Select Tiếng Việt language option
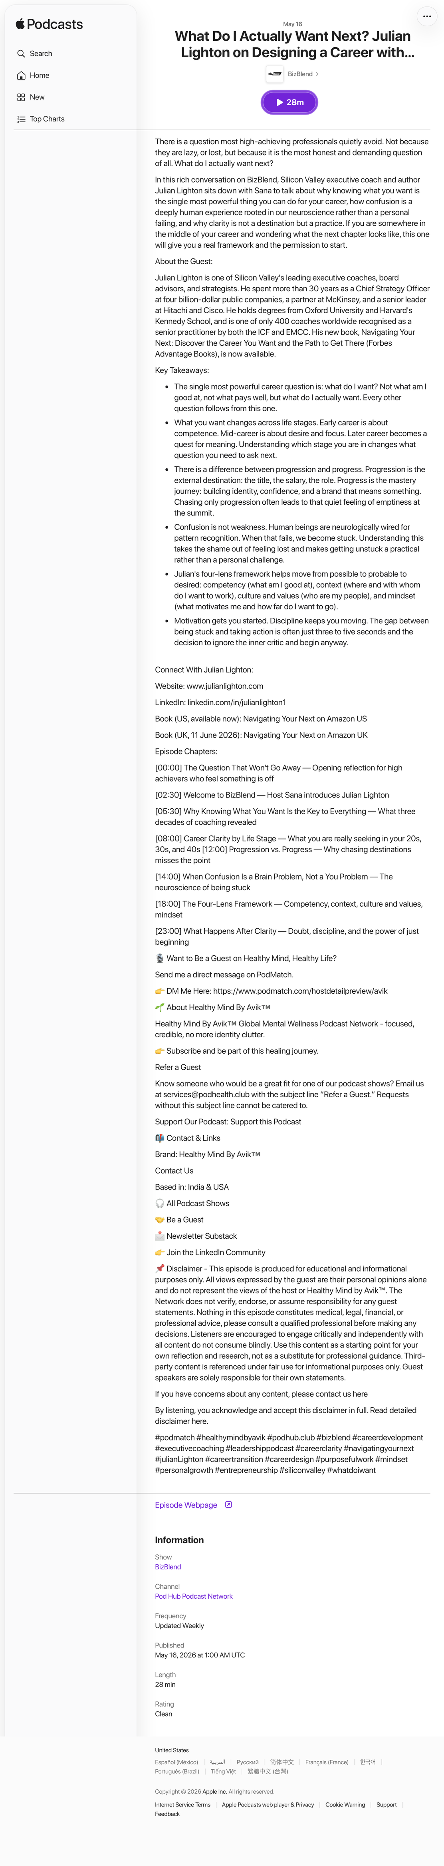444x1866 pixels. pyautogui.click(x=223, y=1771)
